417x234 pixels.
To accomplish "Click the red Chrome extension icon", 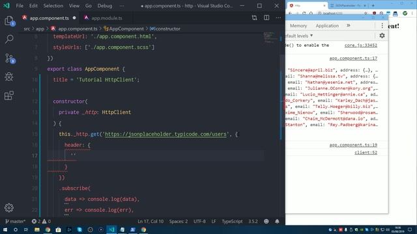I will point(374,13).
